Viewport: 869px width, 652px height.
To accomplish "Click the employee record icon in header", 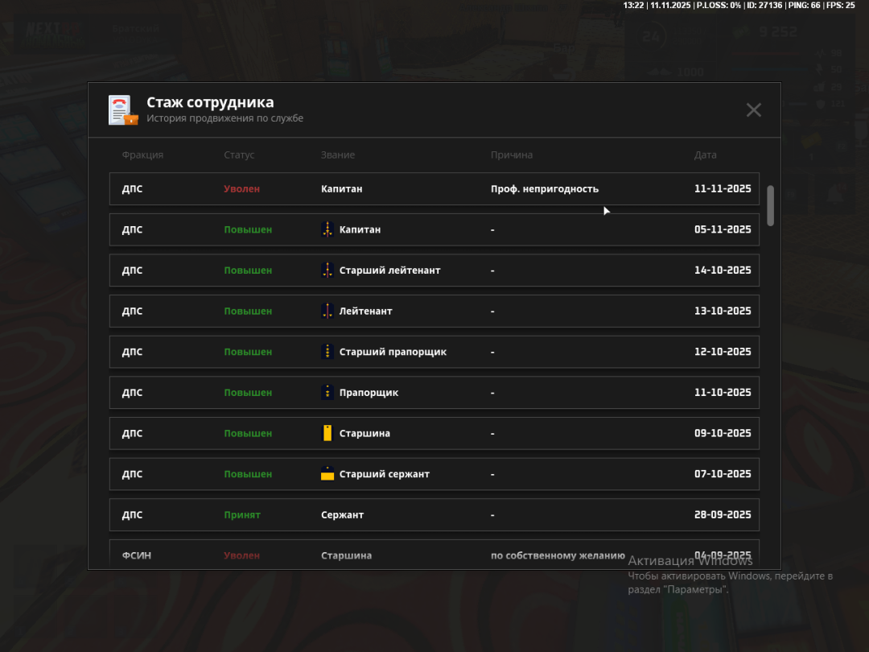I will (x=123, y=110).
